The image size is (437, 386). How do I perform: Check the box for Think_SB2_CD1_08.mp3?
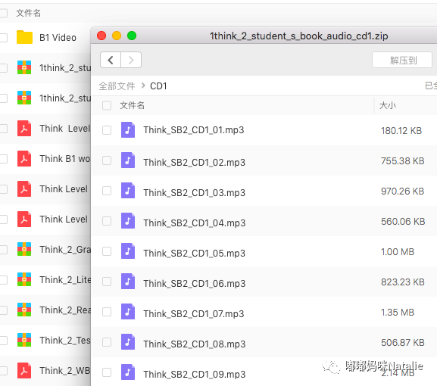click(x=107, y=342)
